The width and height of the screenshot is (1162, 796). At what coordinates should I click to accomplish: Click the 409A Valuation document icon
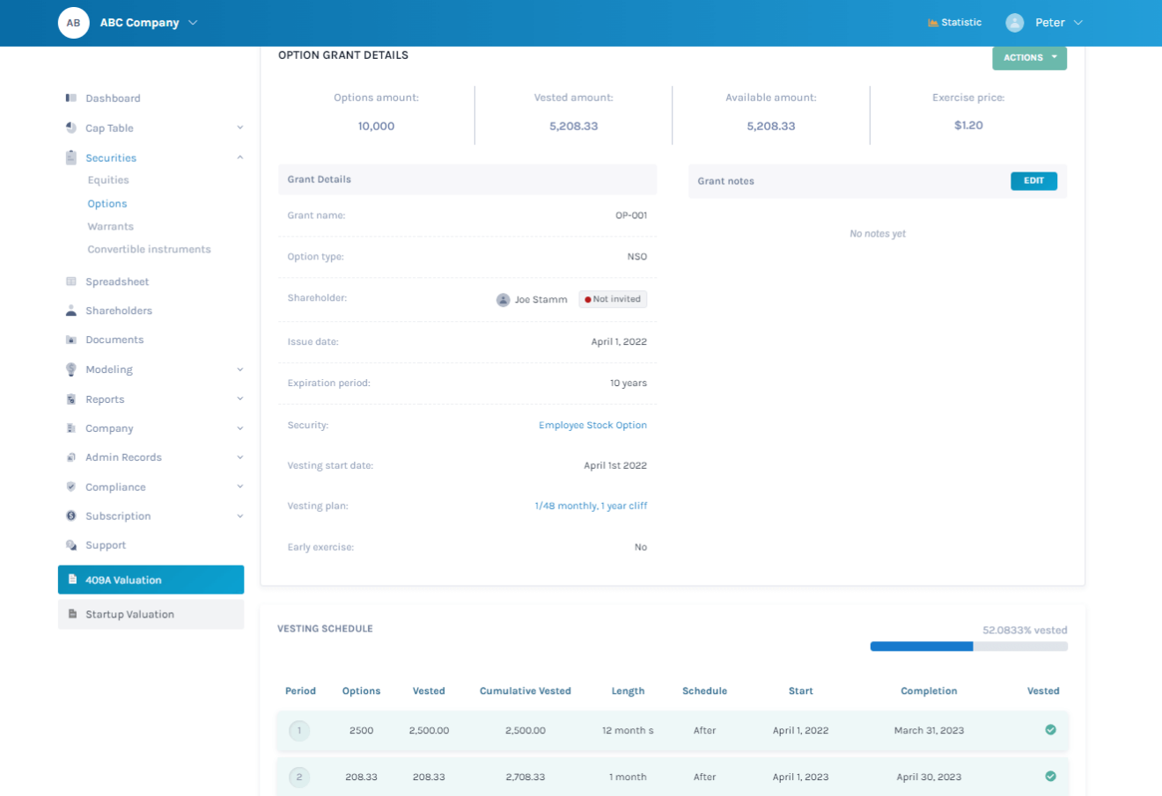[71, 580]
